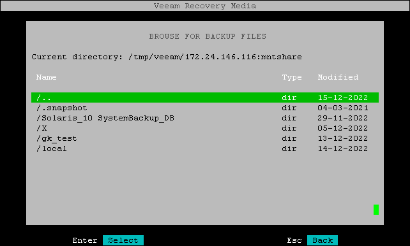This screenshot has width=410, height=246.
Task: Click the dir type of /.snapshot row
Action: coord(289,108)
